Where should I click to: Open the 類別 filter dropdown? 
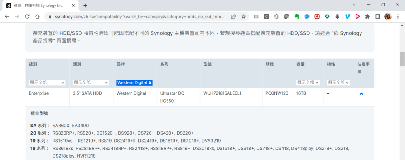point(91,82)
